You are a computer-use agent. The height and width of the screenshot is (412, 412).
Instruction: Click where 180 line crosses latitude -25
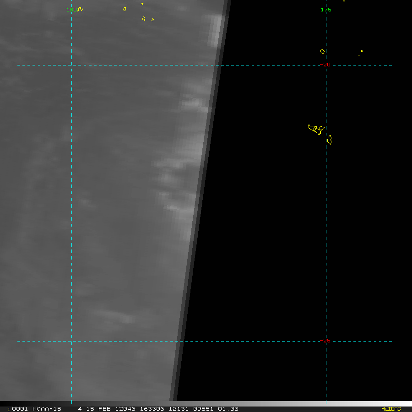coord(71,341)
